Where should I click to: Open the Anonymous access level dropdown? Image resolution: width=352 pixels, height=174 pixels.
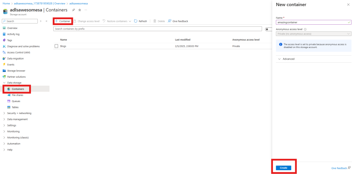coord(313,34)
